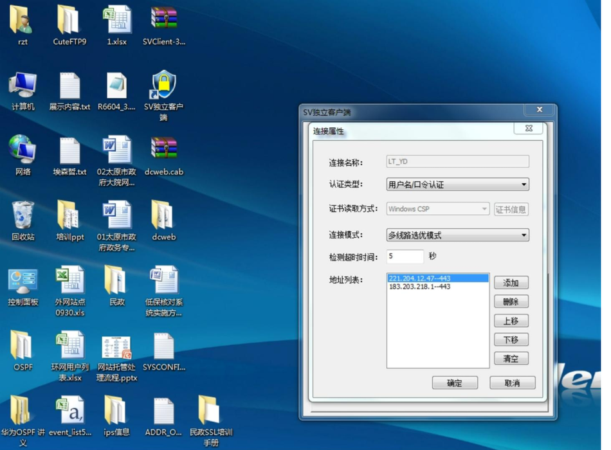Image resolution: width=611 pixels, height=450 pixels.
Task: Click the 检测超时时间 input field
Action: click(x=405, y=256)
